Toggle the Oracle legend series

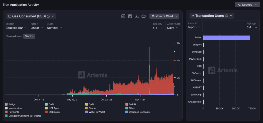(x=90, y=108)
